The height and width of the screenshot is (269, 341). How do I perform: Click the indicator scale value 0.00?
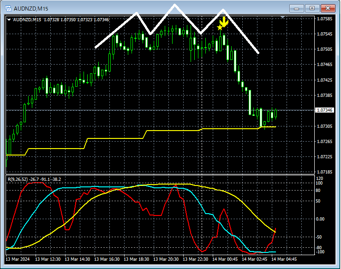(320, 219)
